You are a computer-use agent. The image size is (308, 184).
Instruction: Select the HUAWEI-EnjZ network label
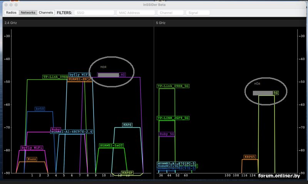click(79, 79)
